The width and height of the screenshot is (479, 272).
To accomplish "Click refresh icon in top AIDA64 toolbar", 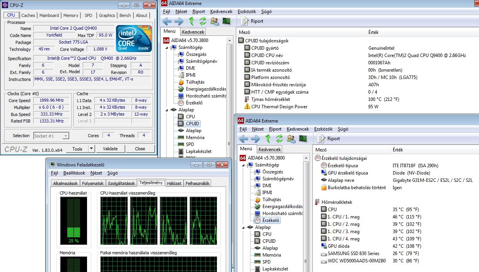I will click(203, 21).
